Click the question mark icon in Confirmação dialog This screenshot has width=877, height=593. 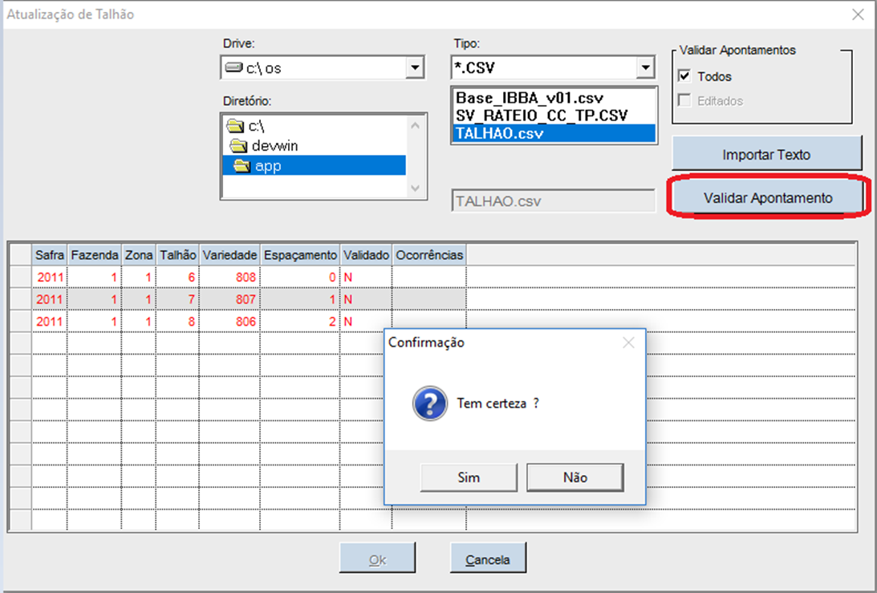pyautogui.click(x=429, y=403)
